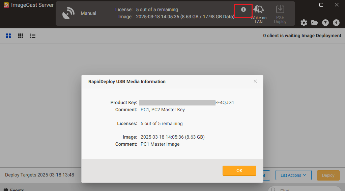Click the header license 5 out of 5 remaining
The image size is (345, 191).
pos(157,9)
